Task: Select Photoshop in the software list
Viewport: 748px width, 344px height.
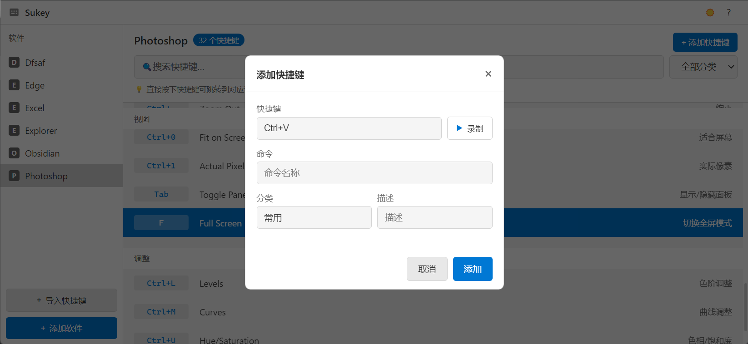Action: (61, 176)
